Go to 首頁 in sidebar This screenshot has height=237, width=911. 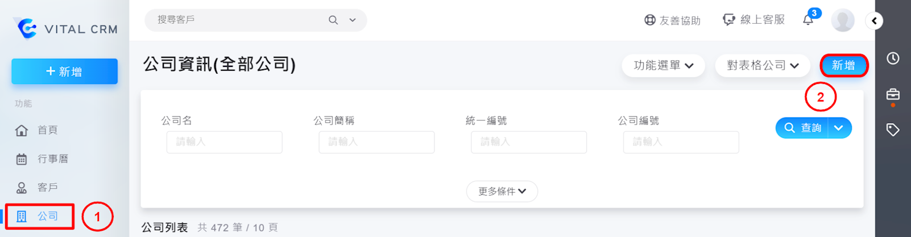pyautogui.click(x=47, y=130)
